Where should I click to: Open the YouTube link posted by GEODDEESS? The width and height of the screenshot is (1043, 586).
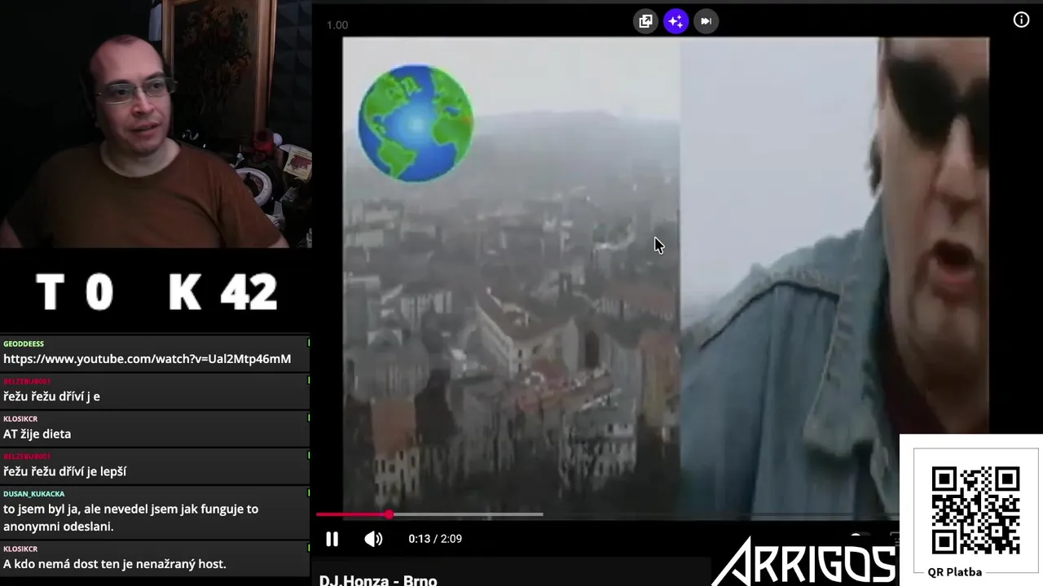point(147,359)
